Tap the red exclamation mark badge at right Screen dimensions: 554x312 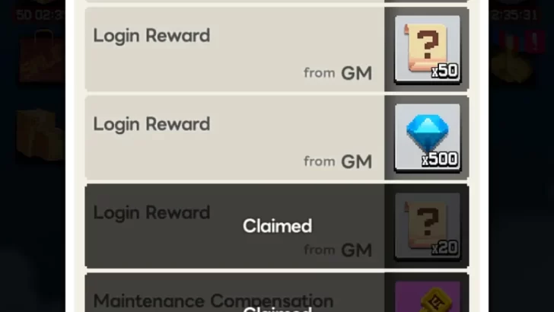pos(535,41)
